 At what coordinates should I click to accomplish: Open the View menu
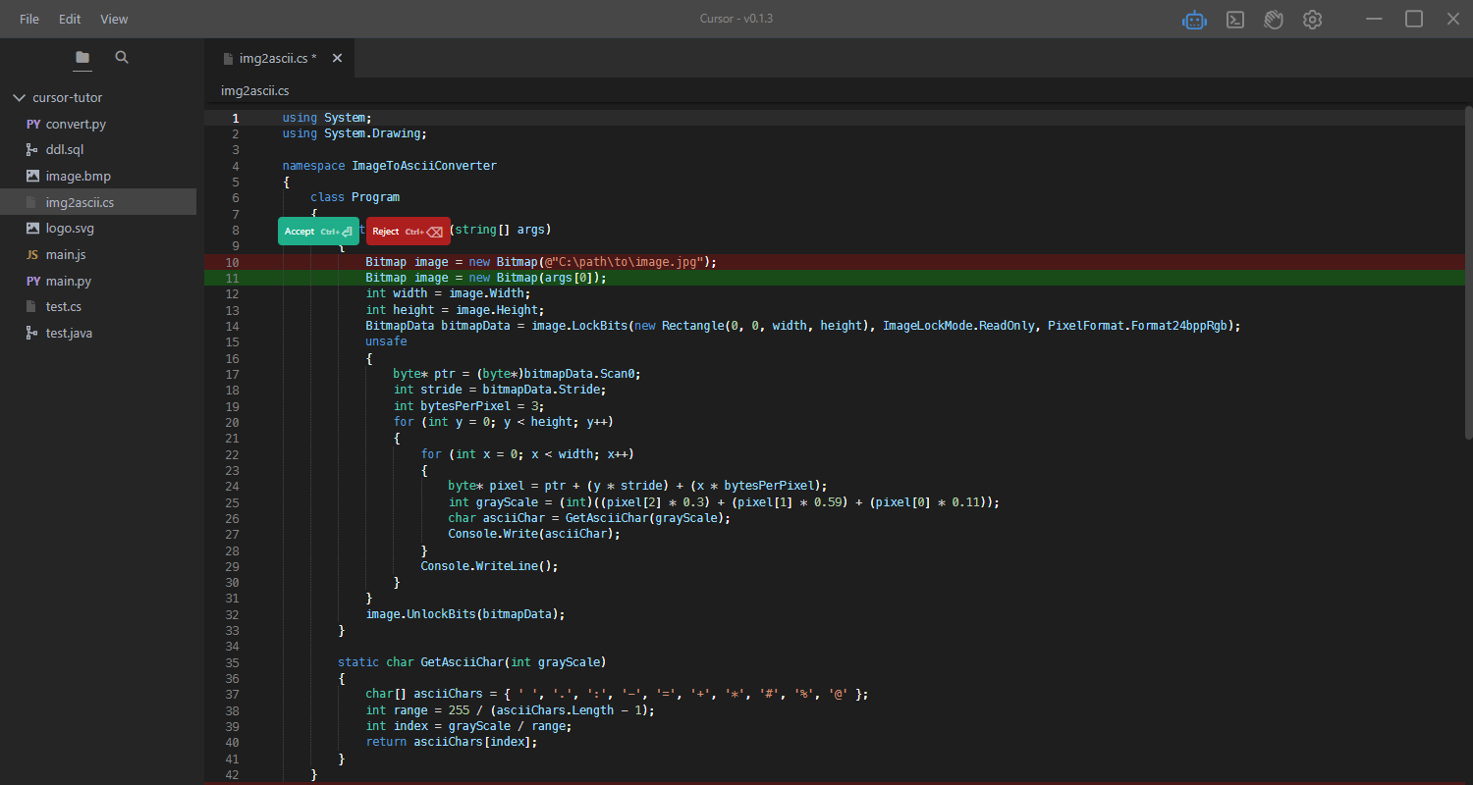114,20
